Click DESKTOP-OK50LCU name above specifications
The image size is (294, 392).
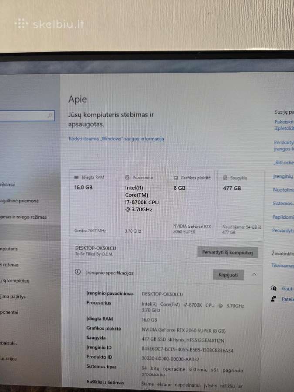(x=95, y=248)
